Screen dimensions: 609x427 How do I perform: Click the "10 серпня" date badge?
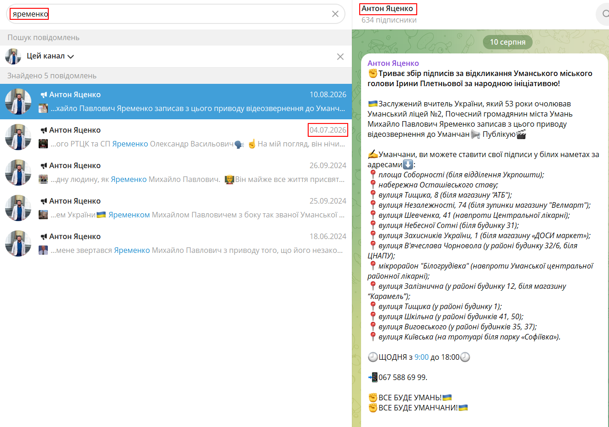point(507,42)
